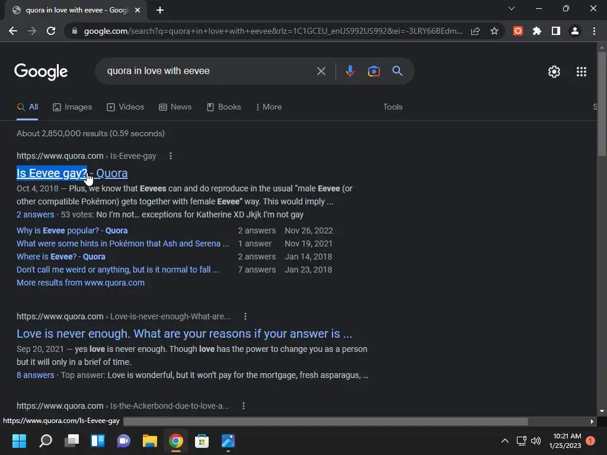
Task: Close the quora in love with eevee tab
Action: pos(137,10)
